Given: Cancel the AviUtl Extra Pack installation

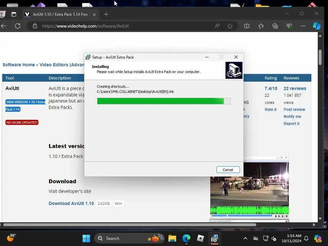Looking at the screenshot, I should pyautogui.click(x=228, y=170).
